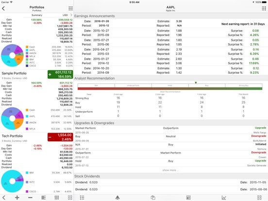268x201 pixels.
Task: Open the Portfolios list menu icon
Action: pos(70,8)
